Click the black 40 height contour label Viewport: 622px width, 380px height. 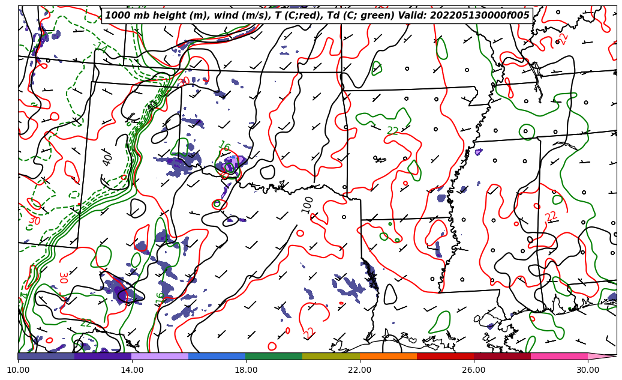[x=107, y=159]
